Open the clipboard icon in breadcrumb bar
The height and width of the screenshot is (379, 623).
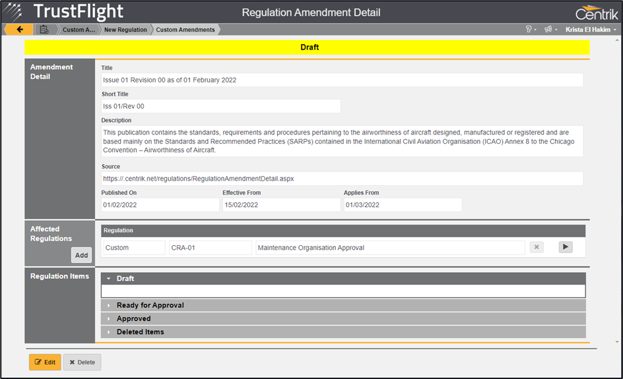coord(44,30)
